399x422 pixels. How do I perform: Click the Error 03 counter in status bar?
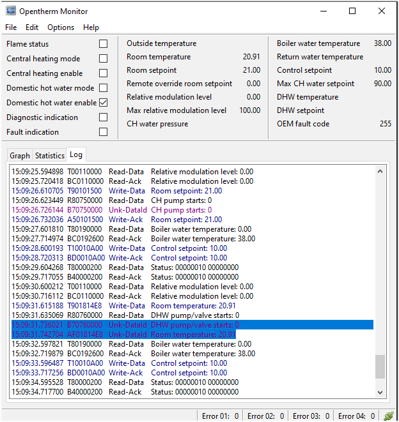click(x=311, y=416)
